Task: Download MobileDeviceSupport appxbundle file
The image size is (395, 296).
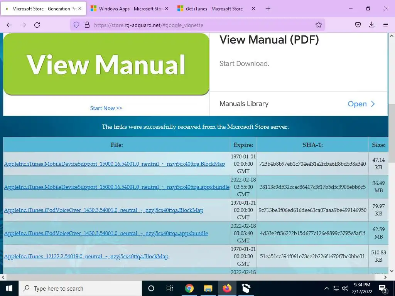Action: (116, 187)
